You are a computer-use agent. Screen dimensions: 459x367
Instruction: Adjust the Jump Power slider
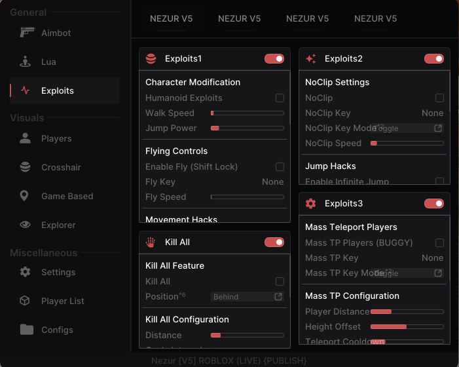click(248, 128)
